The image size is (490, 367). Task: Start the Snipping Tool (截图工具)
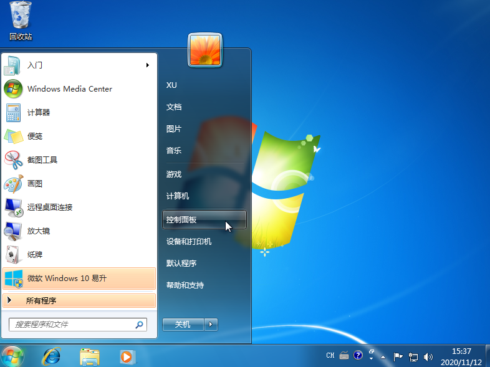[x=79, y=160]
